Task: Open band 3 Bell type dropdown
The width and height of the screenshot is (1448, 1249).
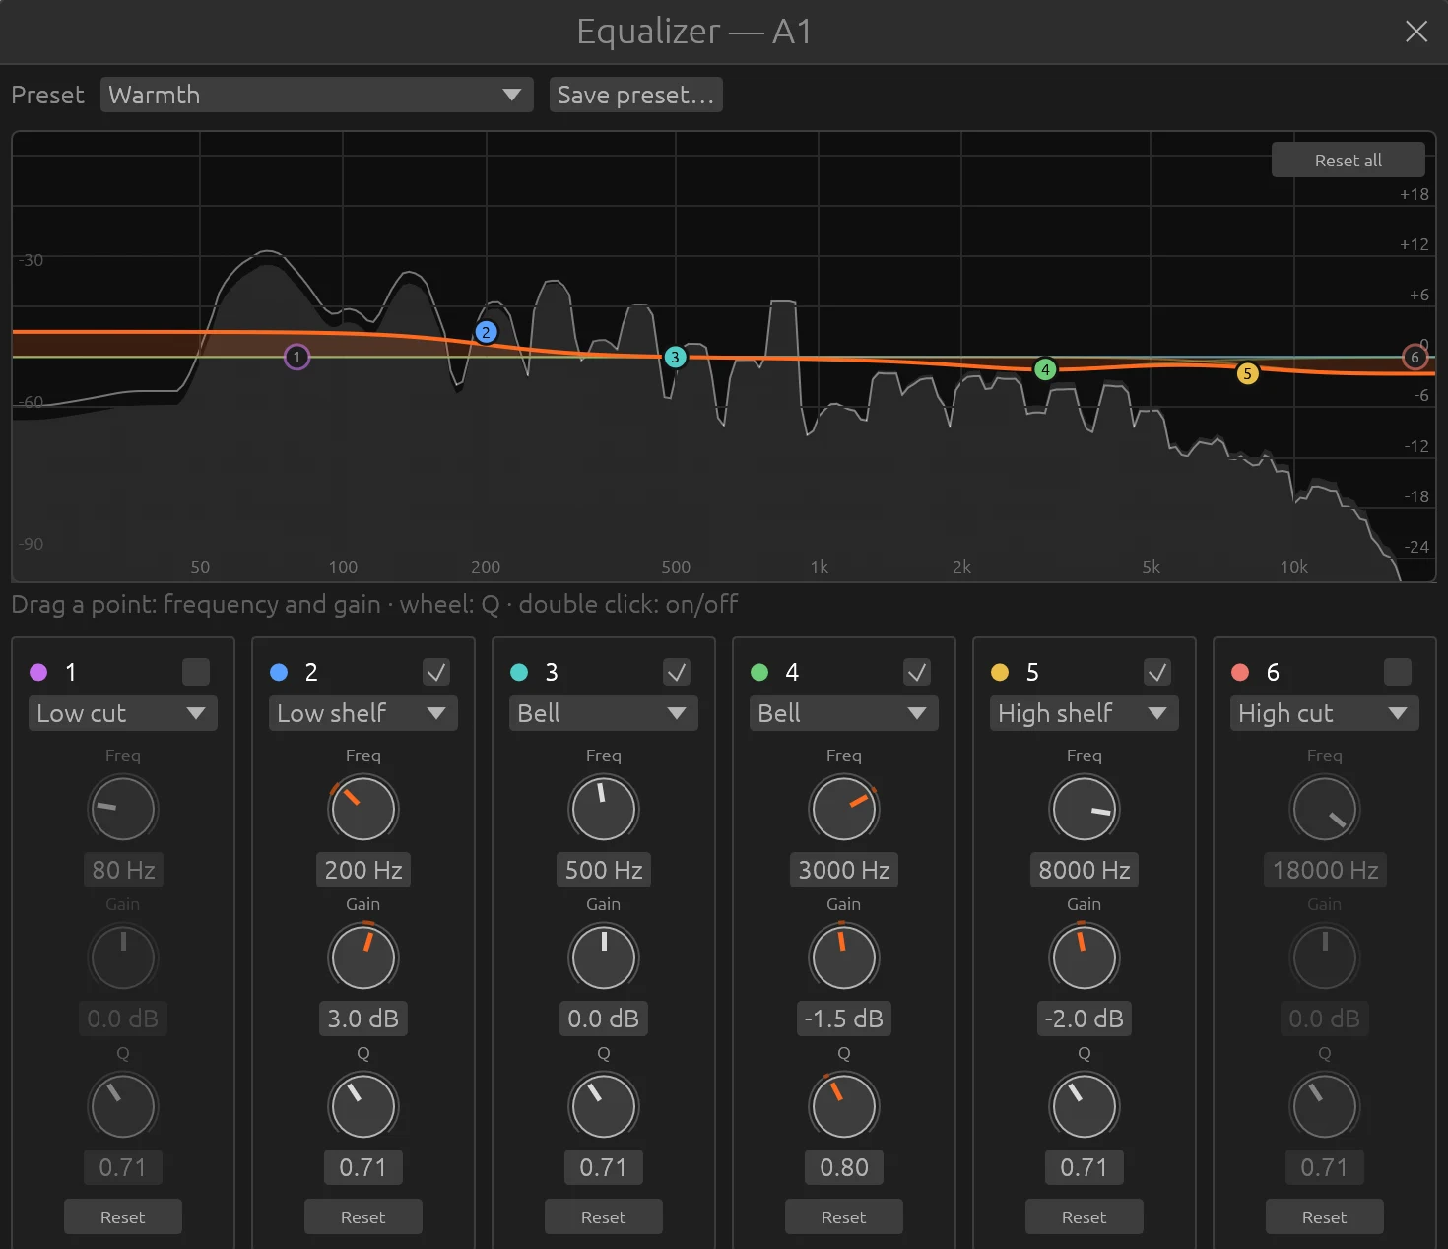Action: click(604, 713)
